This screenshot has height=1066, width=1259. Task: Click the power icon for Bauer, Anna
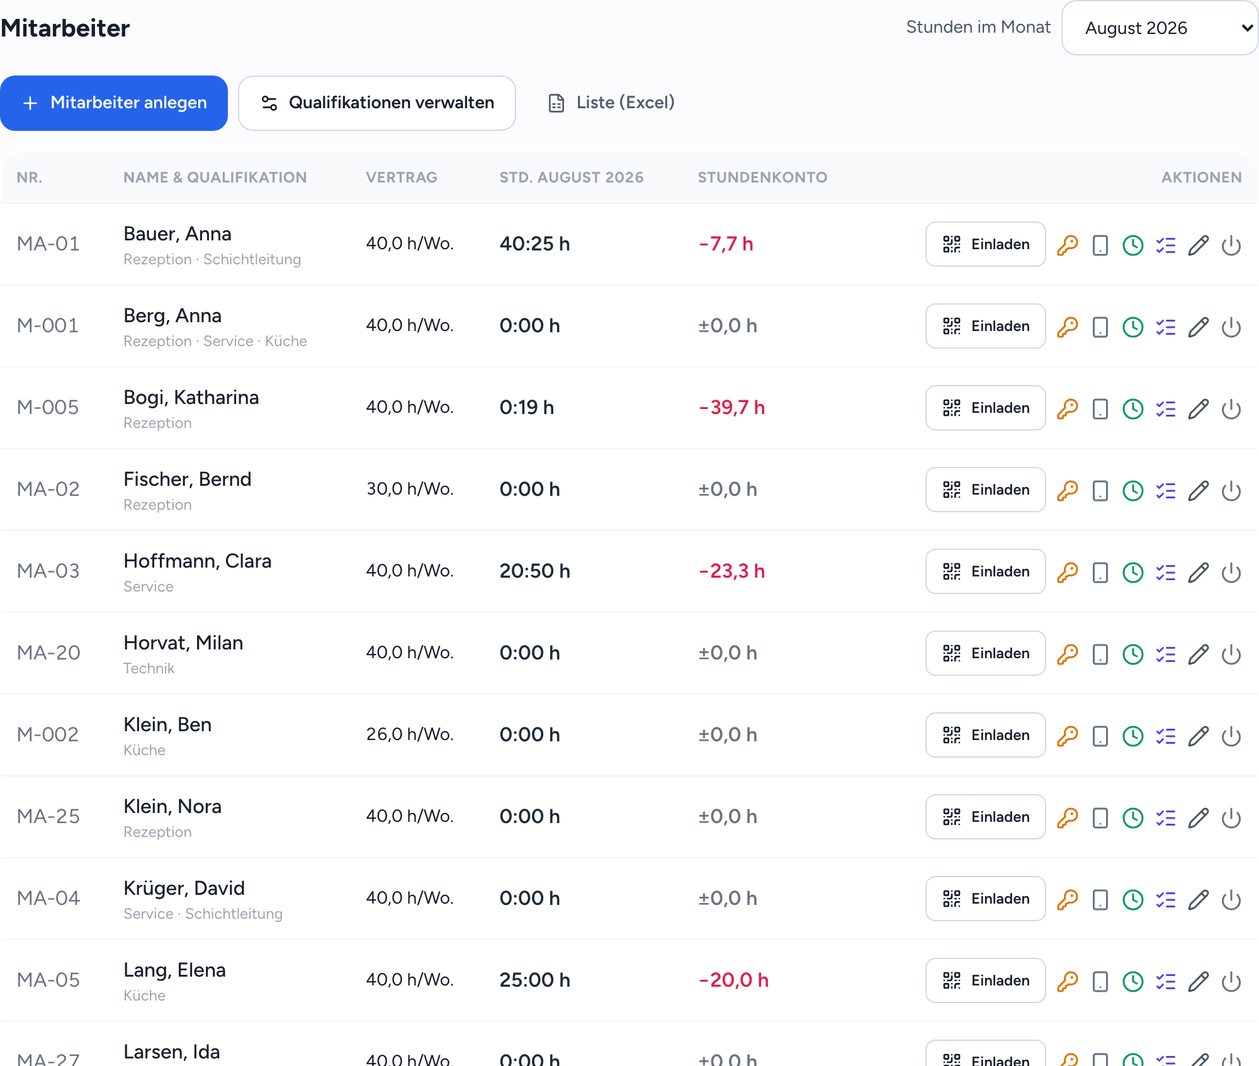tap(1231, 245)
